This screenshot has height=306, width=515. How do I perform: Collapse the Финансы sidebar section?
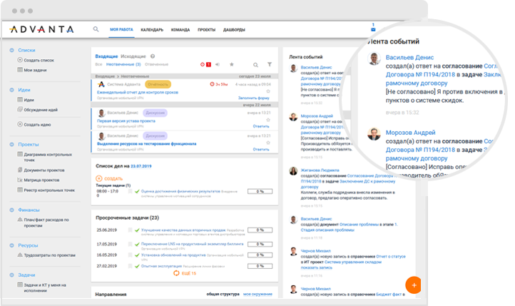click(12, 210)
